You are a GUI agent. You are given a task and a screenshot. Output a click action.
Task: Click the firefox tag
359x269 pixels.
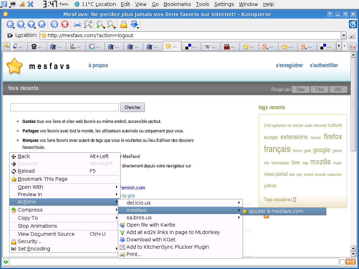pyautogui.click(x=333, y=137)
